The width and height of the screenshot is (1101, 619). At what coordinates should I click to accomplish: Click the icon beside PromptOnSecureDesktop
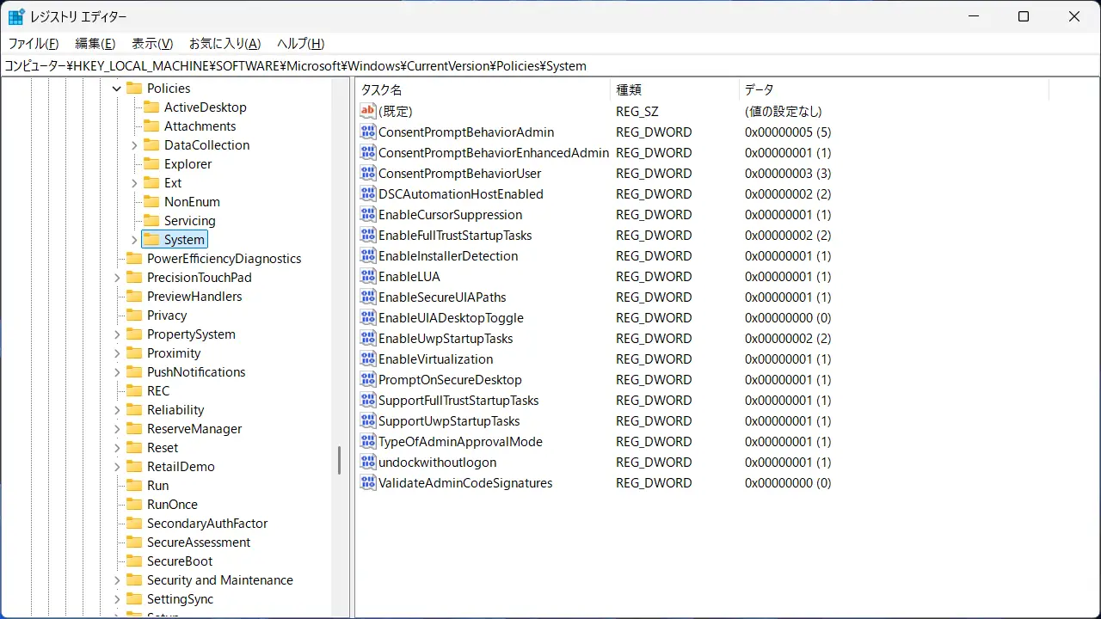click(x=368, y=380)
